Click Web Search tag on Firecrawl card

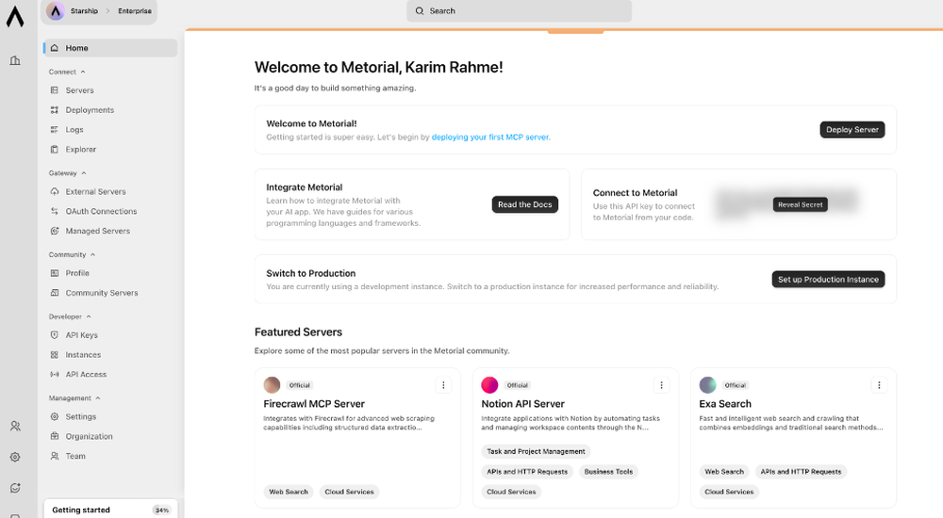pos(288,492)
